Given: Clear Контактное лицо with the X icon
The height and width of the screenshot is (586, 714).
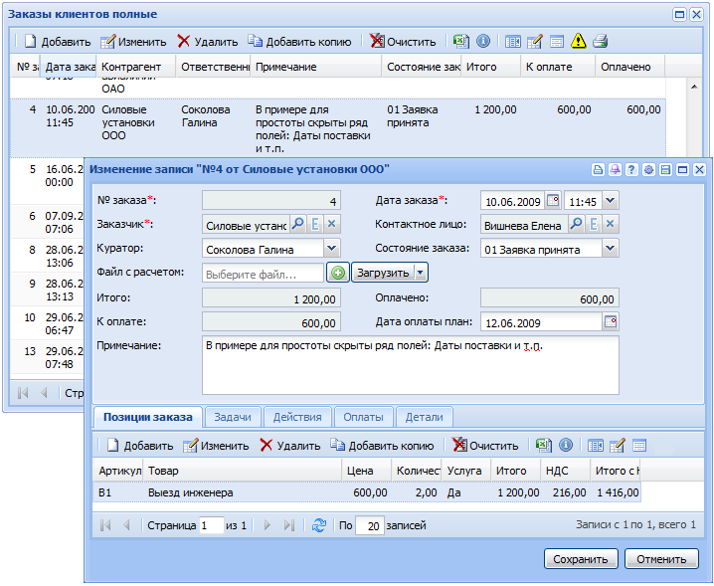Looking at the screenshot, I should click(x=611, y=224).
